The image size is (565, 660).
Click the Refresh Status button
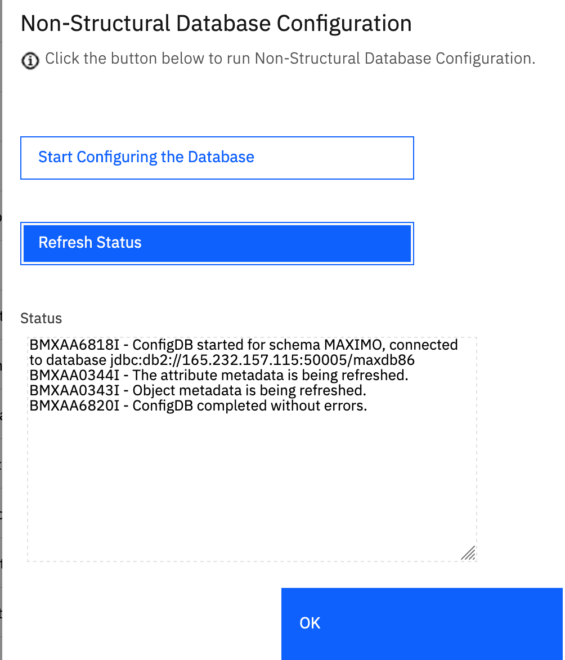[217, 244]
